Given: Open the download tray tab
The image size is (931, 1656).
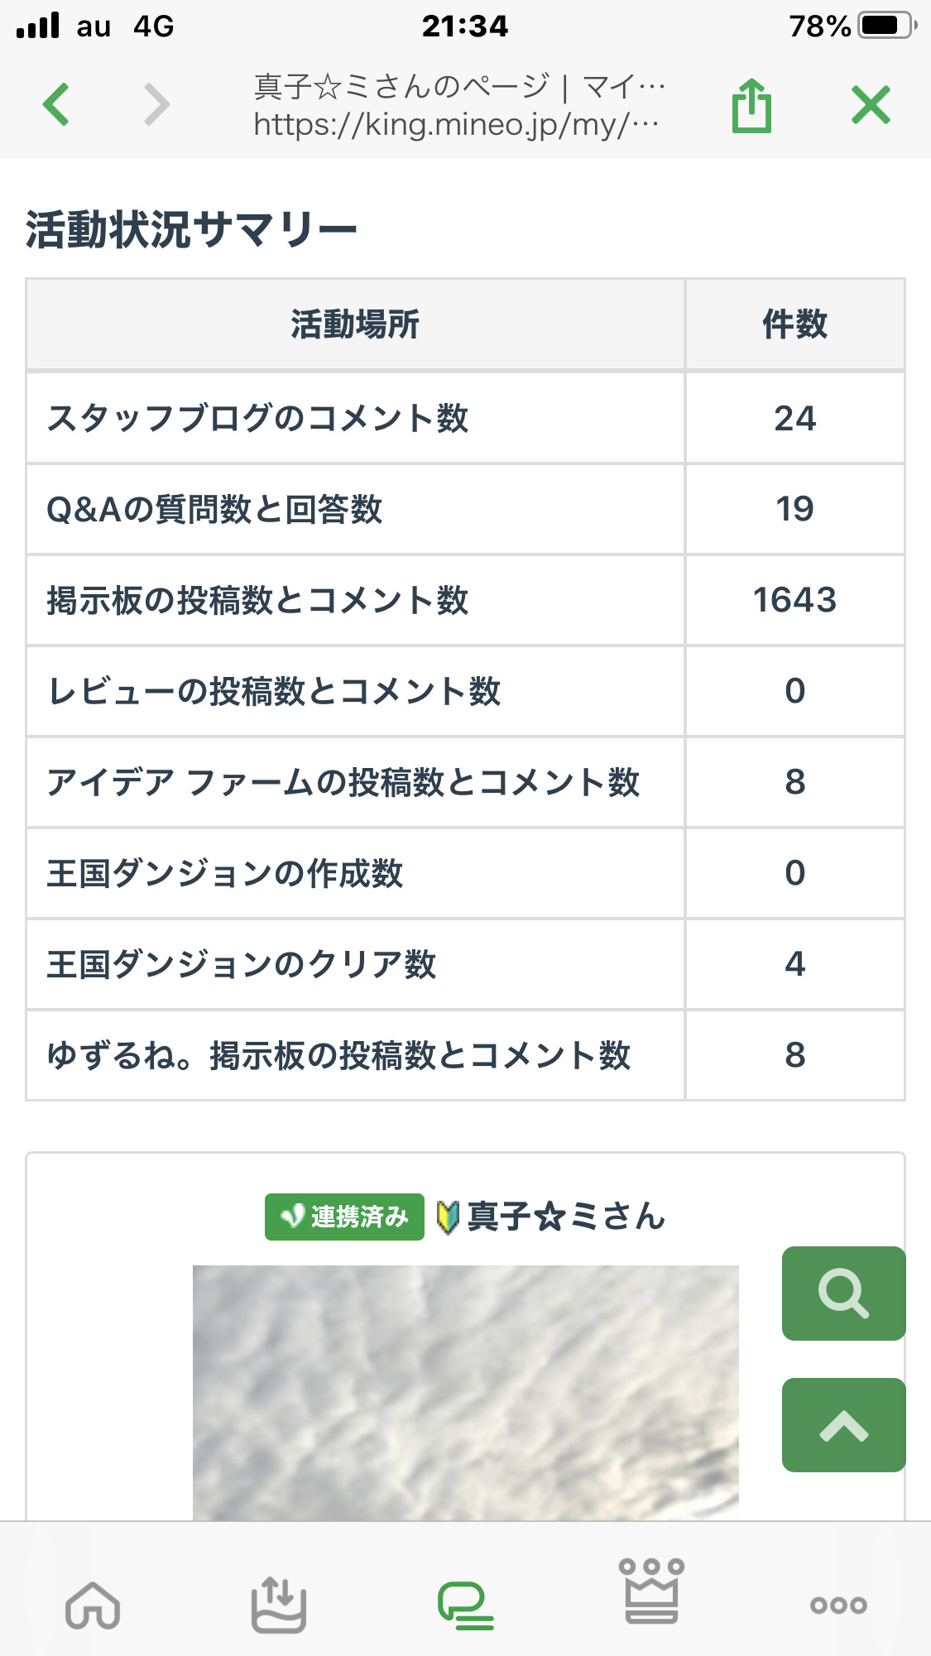Looking at the screenshot, I should click(x=279, y=1606).
